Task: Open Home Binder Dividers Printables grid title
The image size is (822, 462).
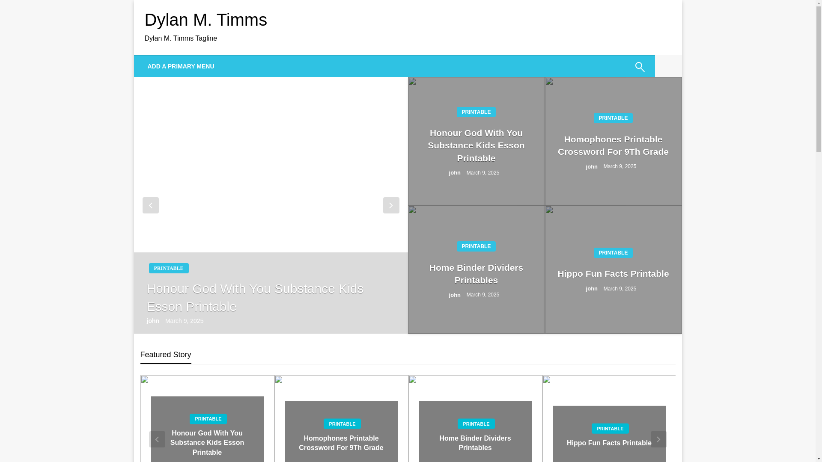Action: pyautogui.click(x=476, y=274)
